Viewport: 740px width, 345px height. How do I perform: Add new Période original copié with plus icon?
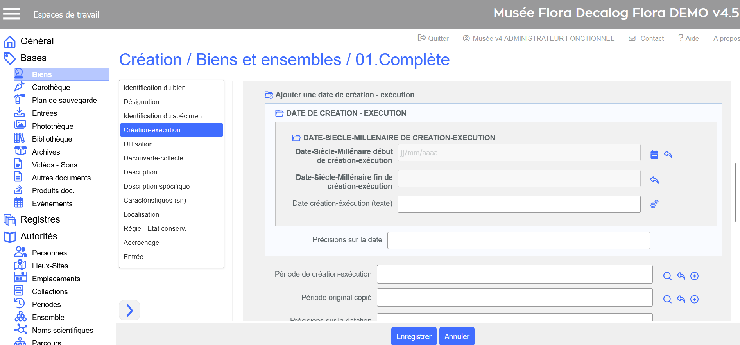[694, 299]
